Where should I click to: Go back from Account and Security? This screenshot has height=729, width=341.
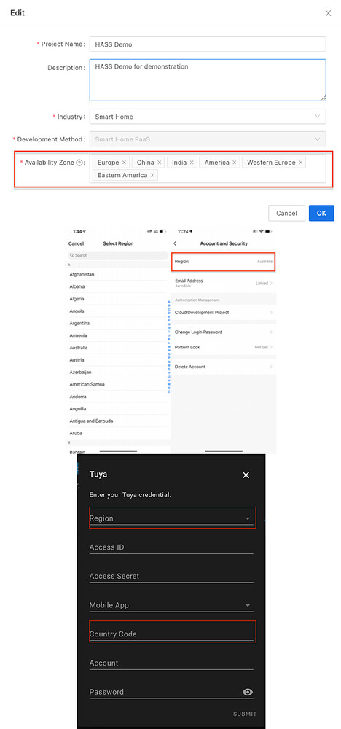[x=175, y=243]
